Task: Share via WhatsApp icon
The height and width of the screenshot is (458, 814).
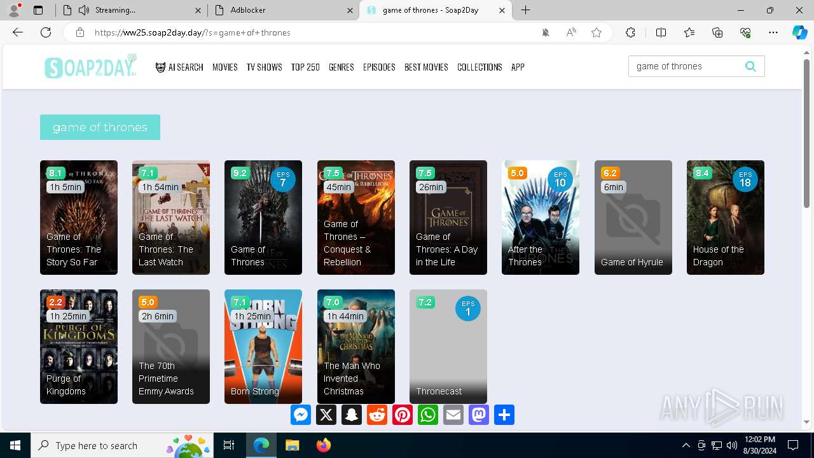Action: click(428, 415)
